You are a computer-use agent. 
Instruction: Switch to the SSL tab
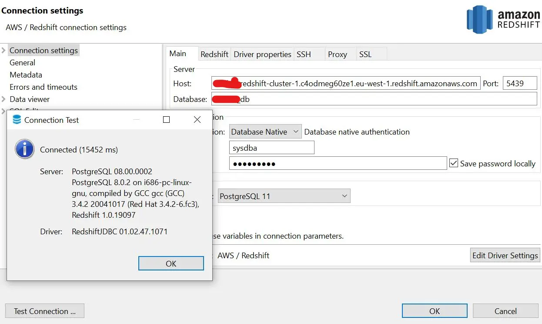coord(371,54)
